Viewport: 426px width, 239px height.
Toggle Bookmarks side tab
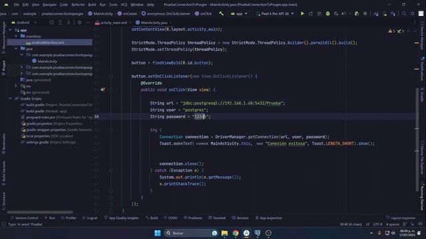point(3,143)
